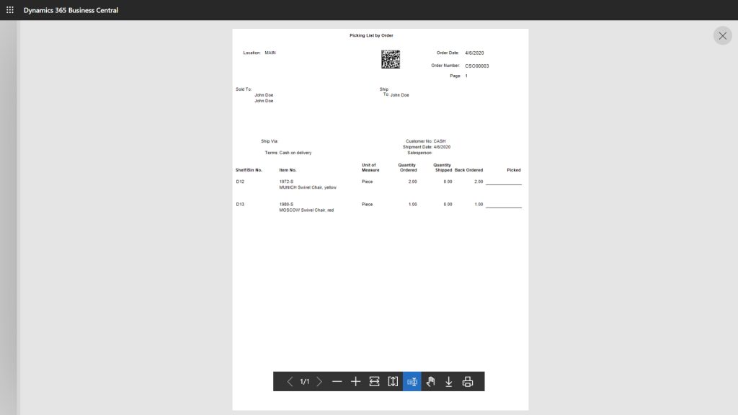This screenshot has height=415, width=738.
Task: Zoom in on the document
Action: point(355,382)
